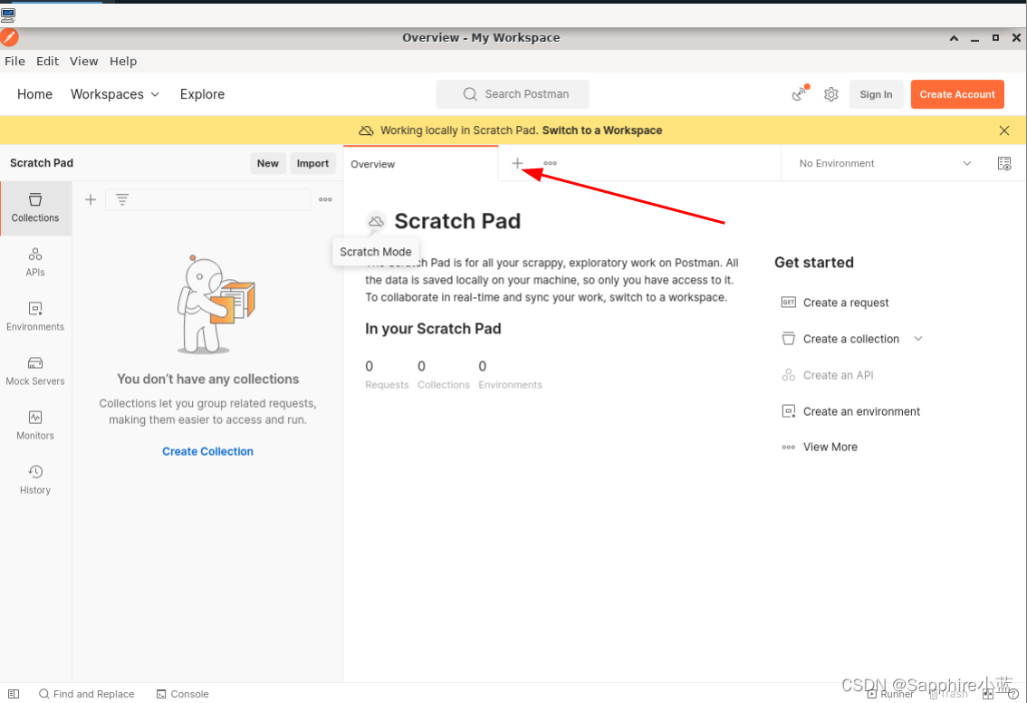Image resolution: width=1027 pixels, height=703 pixels.
Task: Open the Environments sidebar section
Action: pos(35,316)
